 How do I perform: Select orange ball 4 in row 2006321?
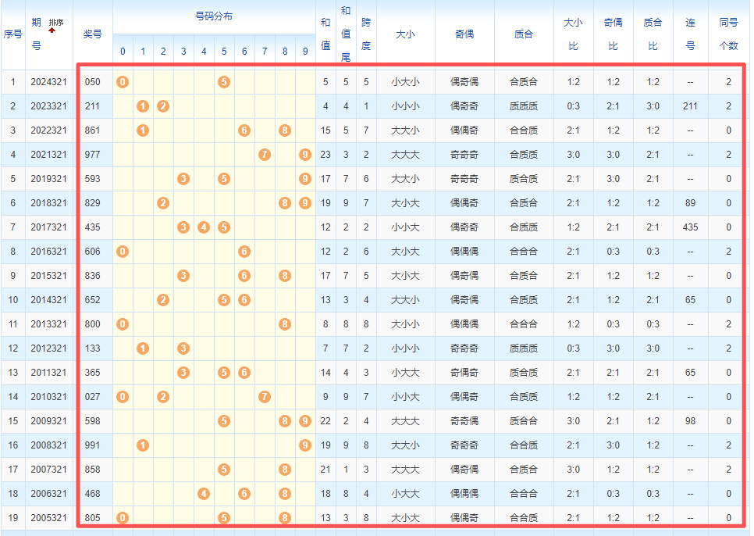click(x=204, y=494)
